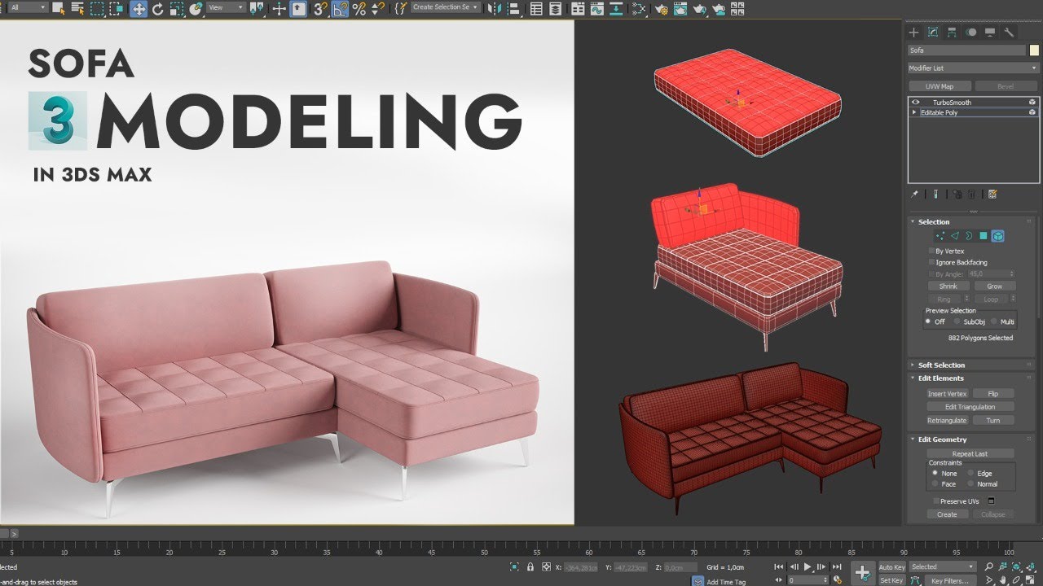Select the SubObj preview selection radio

[957, 321]
